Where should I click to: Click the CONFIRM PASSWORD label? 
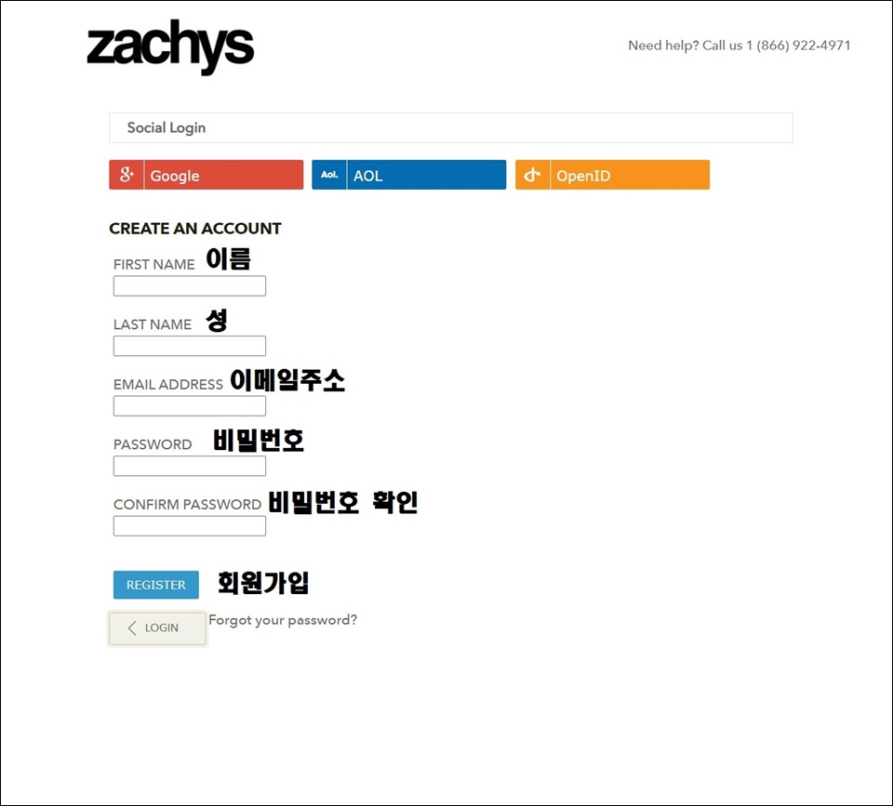187,504
